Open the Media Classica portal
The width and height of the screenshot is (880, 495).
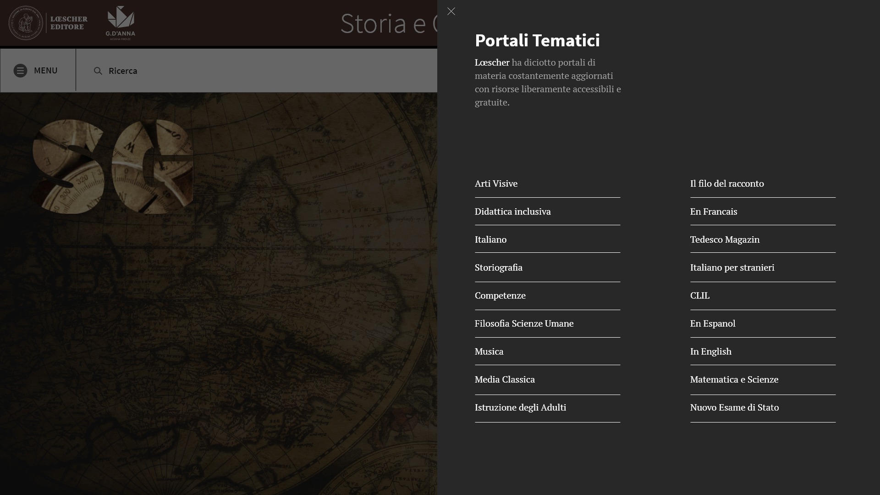pyautogui.click(x=505, y=379)
